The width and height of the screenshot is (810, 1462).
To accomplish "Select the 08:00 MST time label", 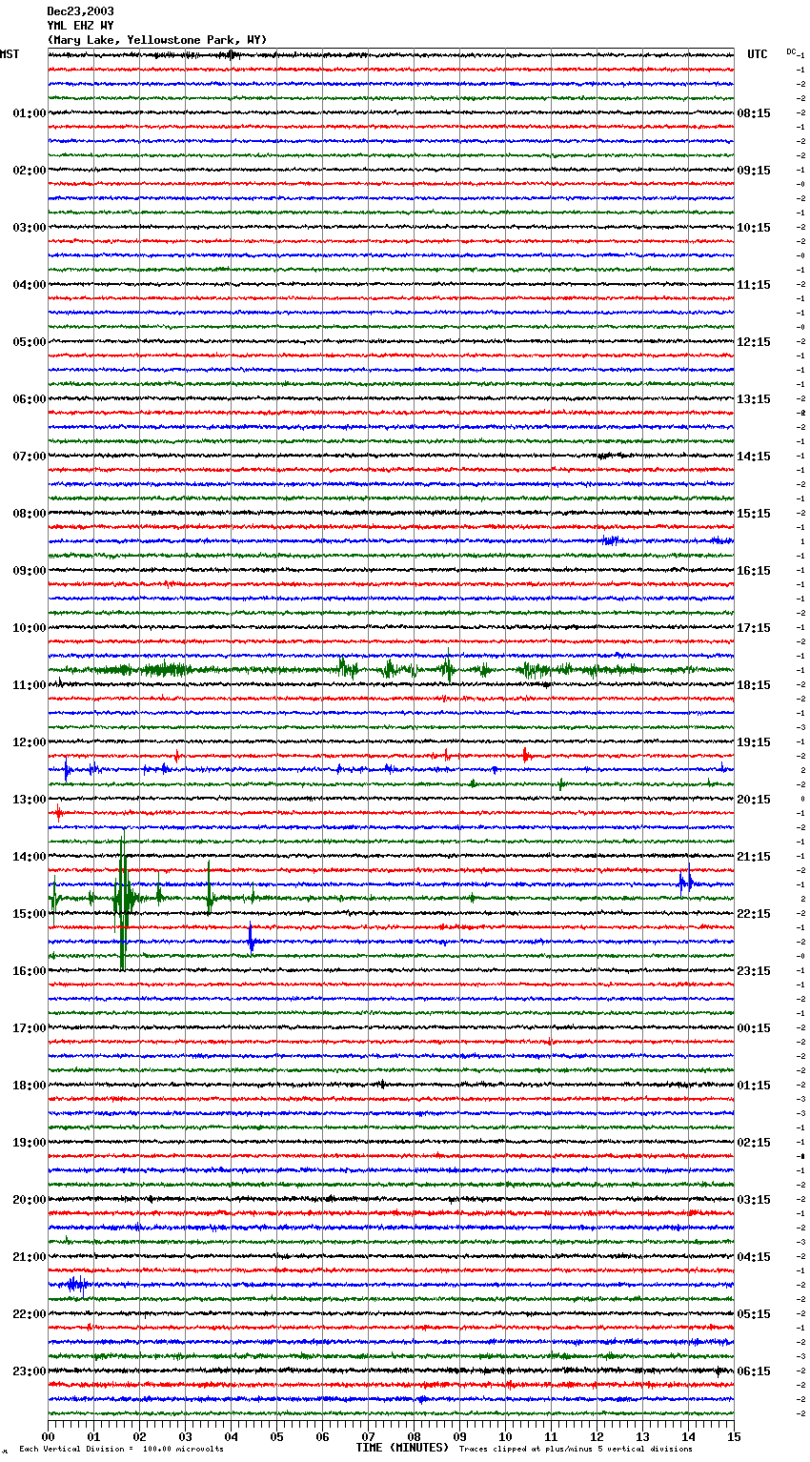I will (x=29, y=514).
